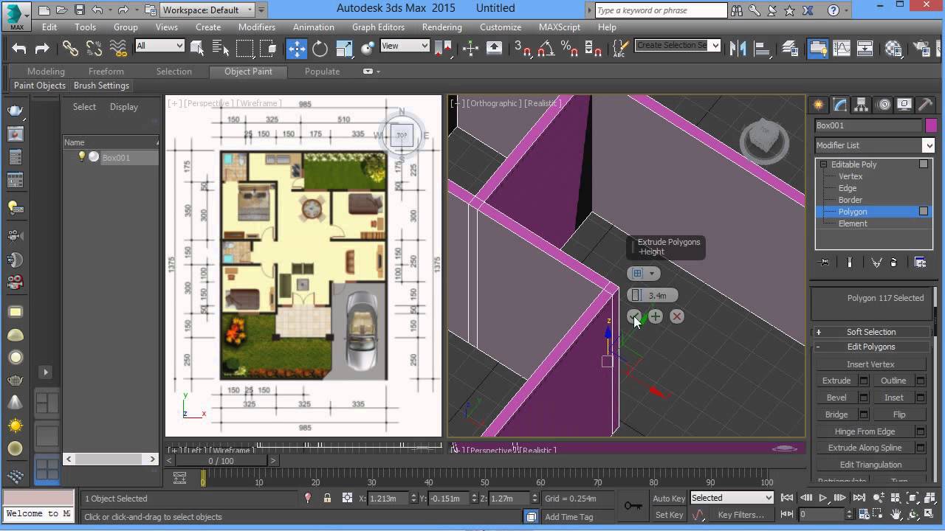Click the Insert Vertex button

[x=870, y=364]
